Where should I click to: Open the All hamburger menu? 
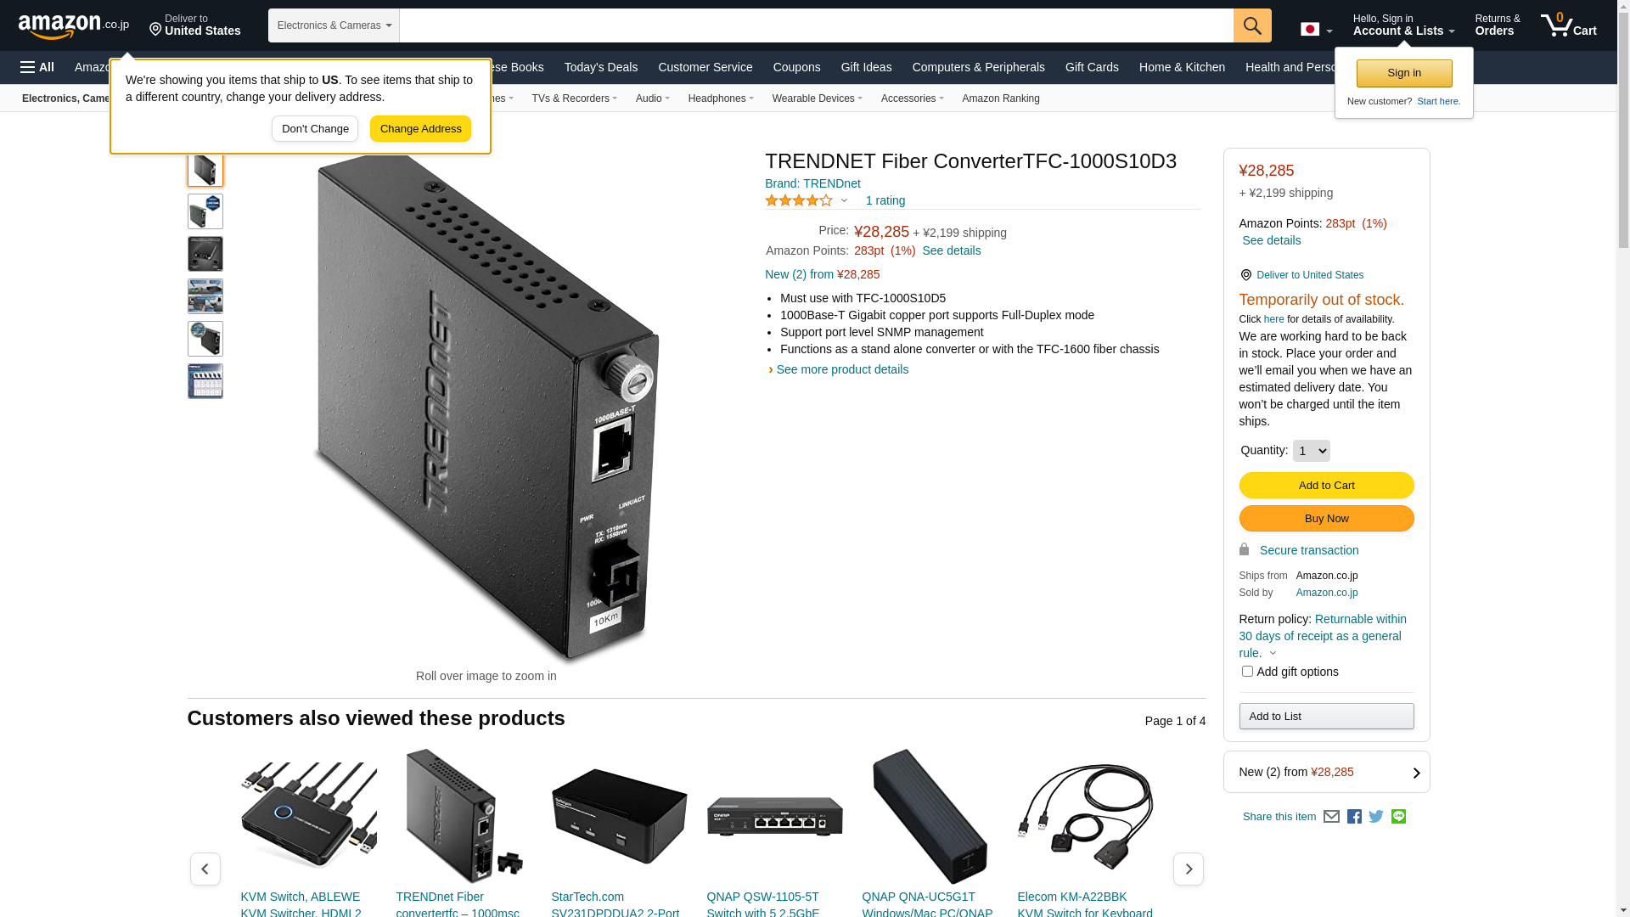37,67
